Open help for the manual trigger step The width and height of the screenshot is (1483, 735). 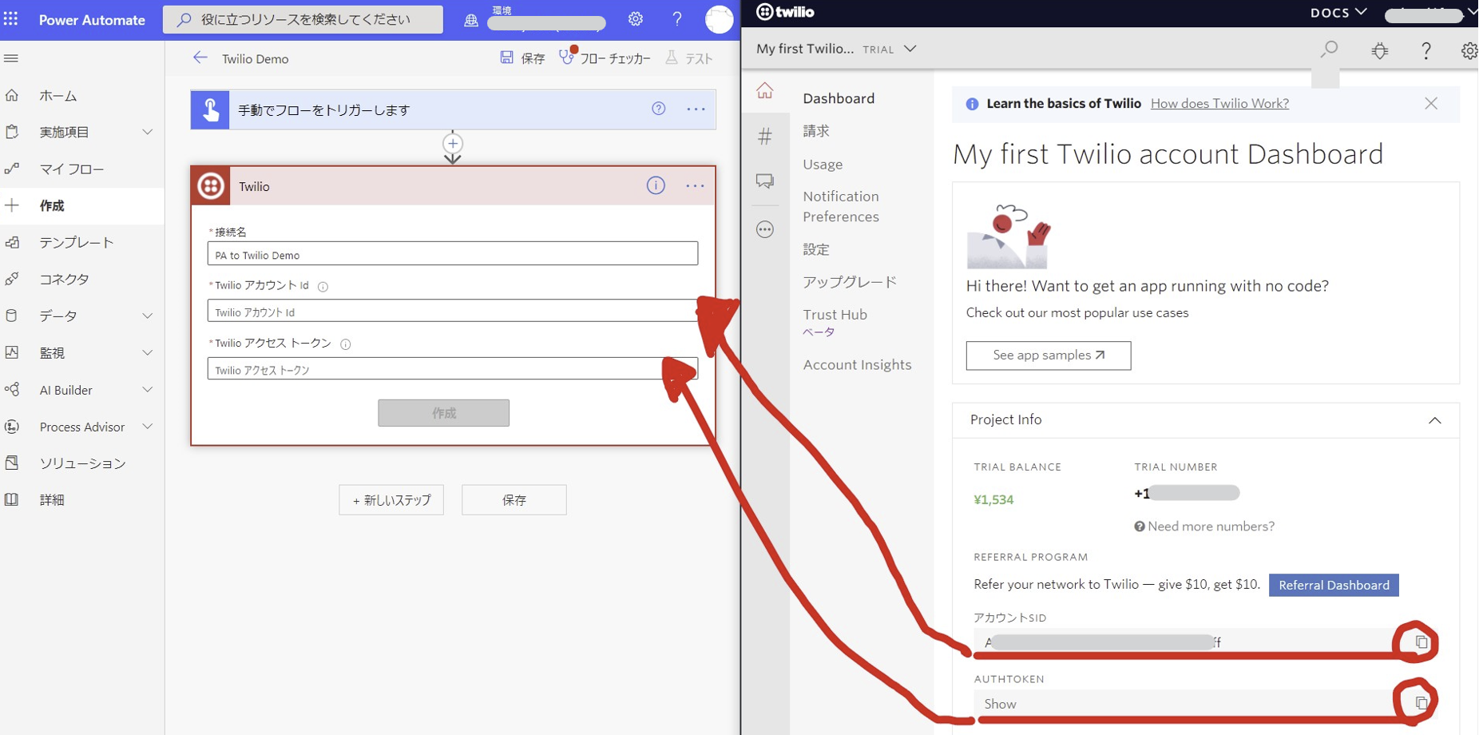[658, 109]
